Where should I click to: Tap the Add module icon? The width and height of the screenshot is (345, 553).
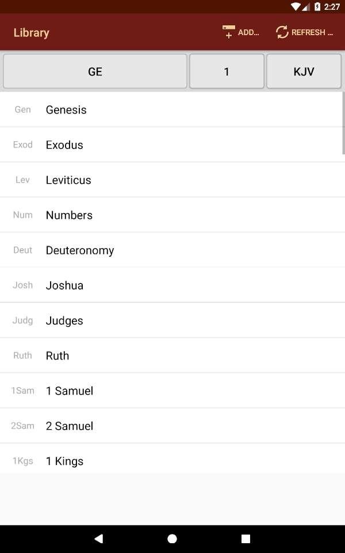pos(229,32)
